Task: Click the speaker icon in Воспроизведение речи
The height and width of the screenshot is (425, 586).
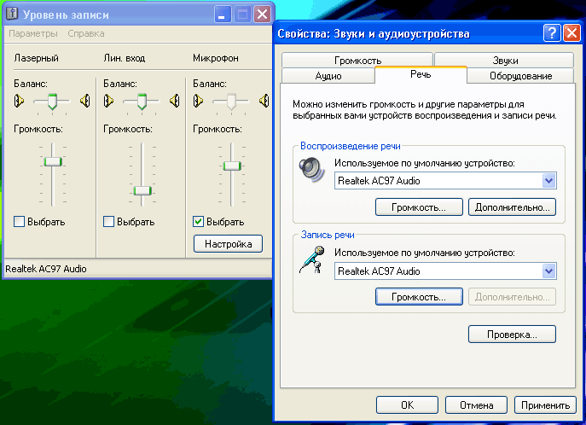Action: pyautogui.click(x=311, y=170)
